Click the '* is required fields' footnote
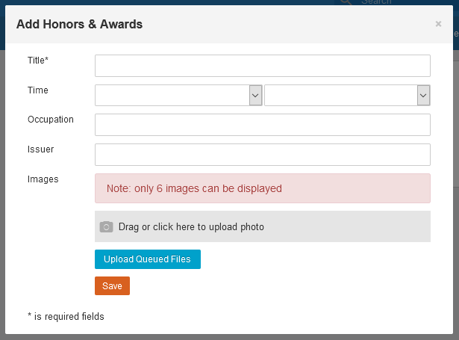The image size is (459, 340). (x=66, y=316)
